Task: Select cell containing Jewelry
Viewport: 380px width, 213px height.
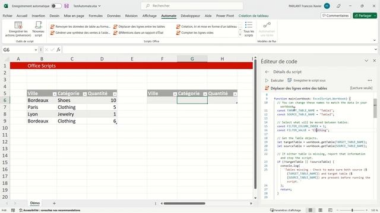Action: (72, 114)
